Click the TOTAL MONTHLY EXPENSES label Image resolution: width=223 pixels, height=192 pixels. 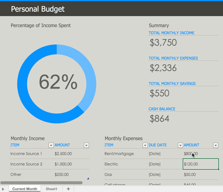[x=173, y=58]
